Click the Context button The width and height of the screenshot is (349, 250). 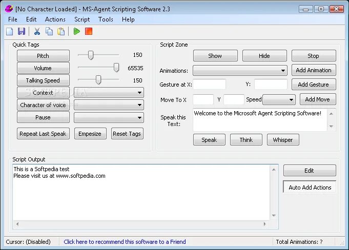point(43,93)
